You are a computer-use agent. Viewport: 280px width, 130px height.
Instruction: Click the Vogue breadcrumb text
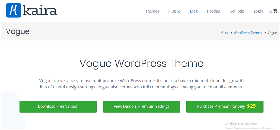(272, 33)
